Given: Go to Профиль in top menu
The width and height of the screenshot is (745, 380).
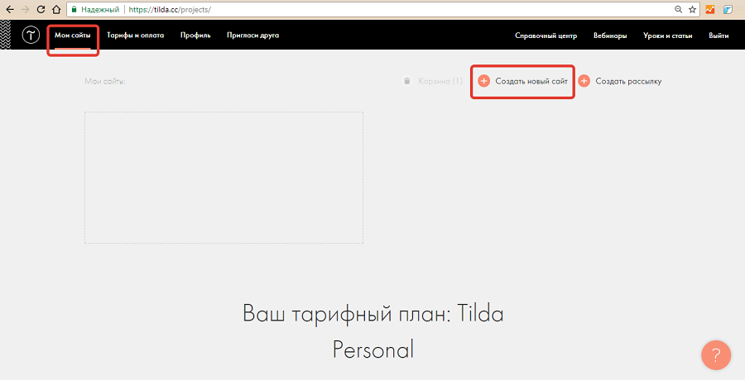Looking at the screenshot, I should click(195, 35).
